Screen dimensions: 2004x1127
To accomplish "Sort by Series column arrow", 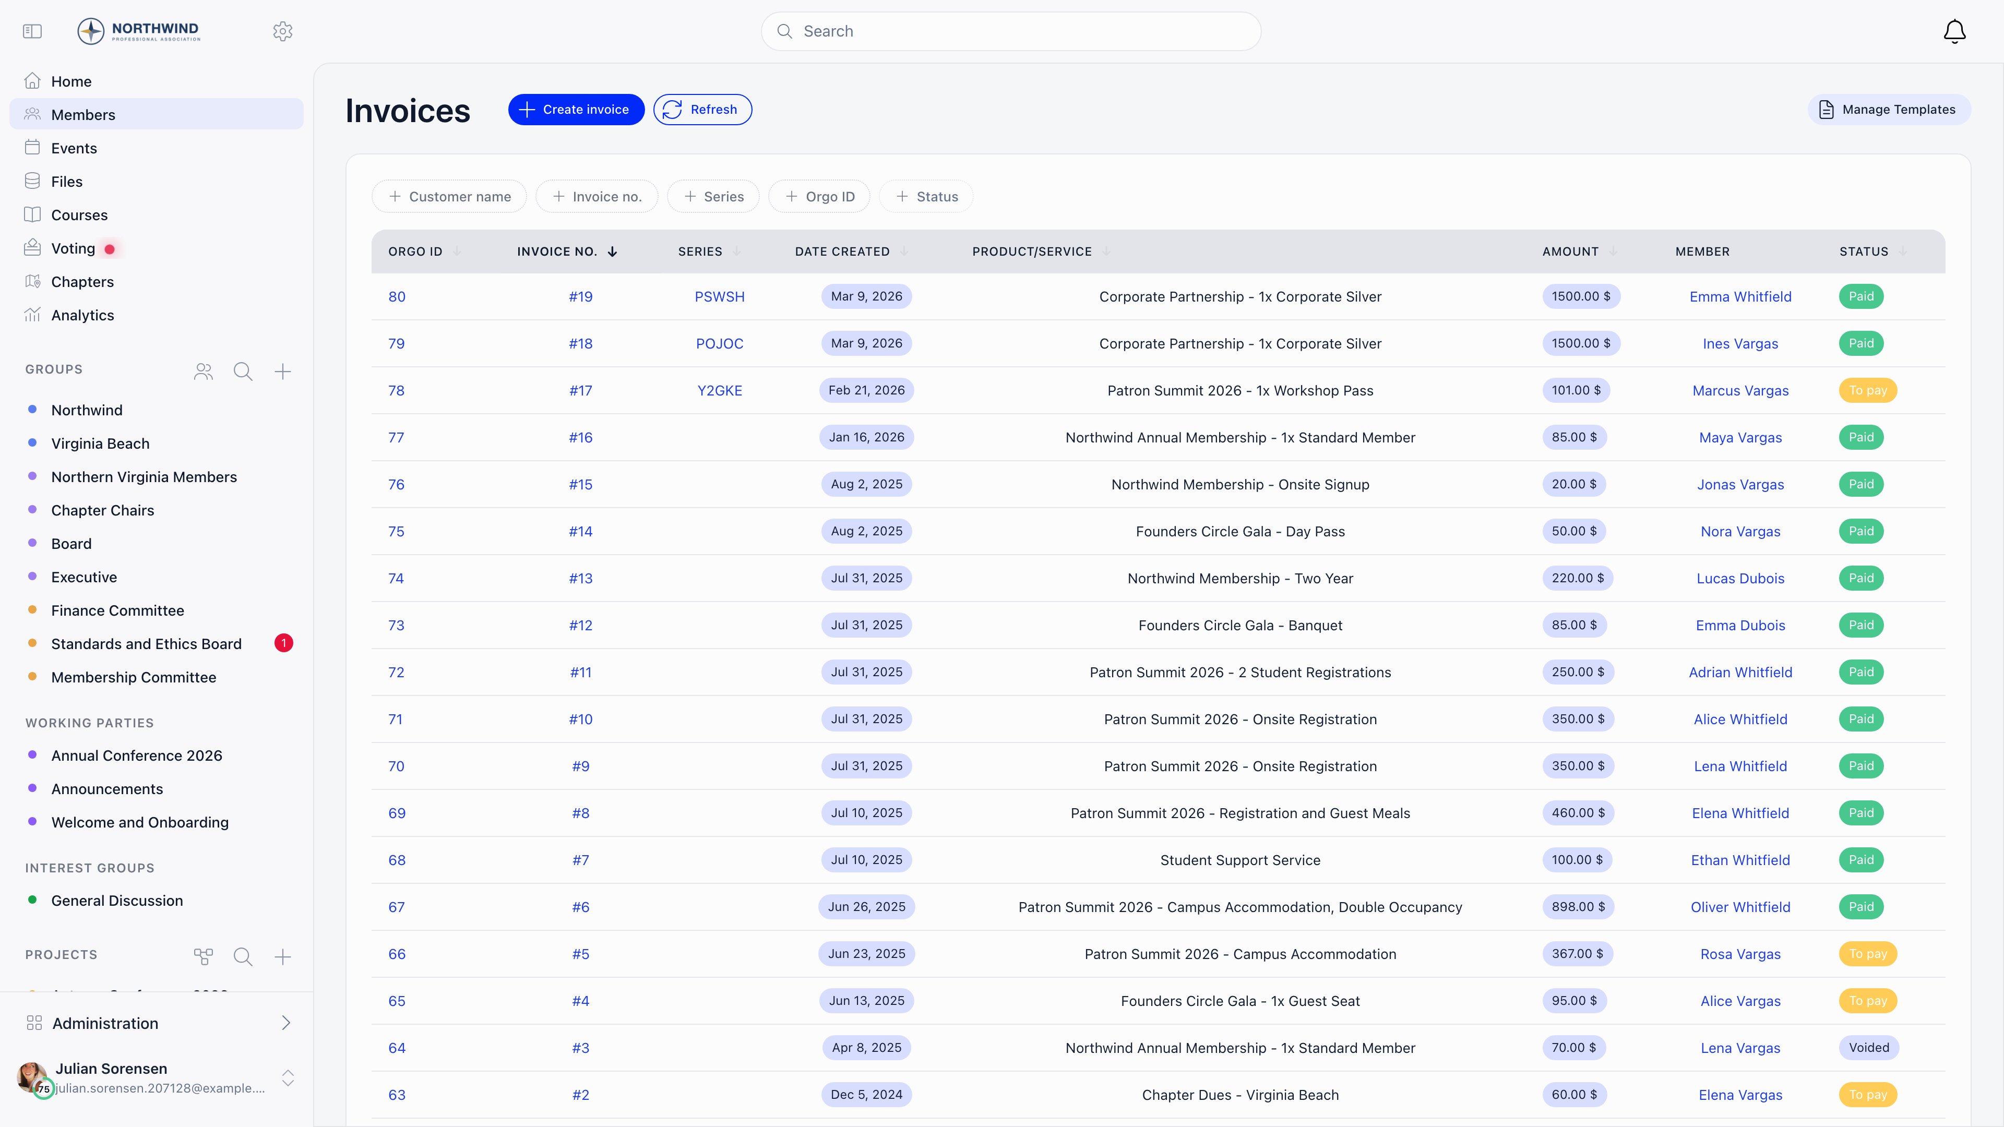I will [737, 251].
